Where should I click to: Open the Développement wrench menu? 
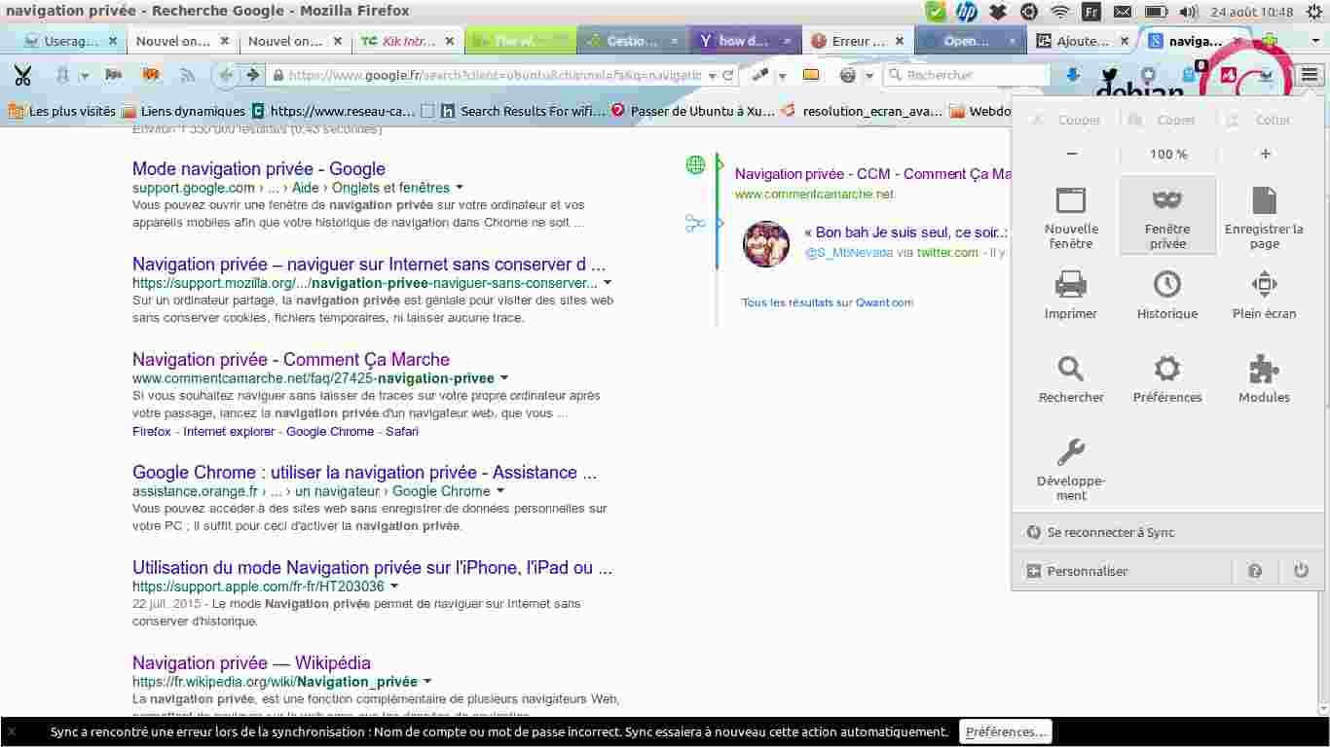coord(1071,469)
